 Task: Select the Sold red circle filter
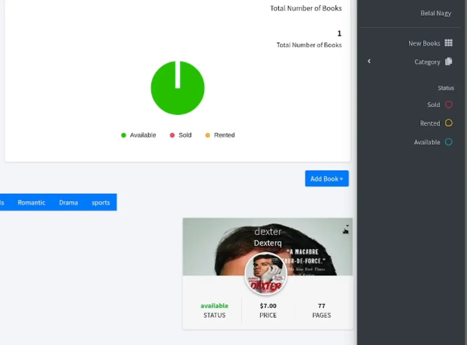click(449, 105)
